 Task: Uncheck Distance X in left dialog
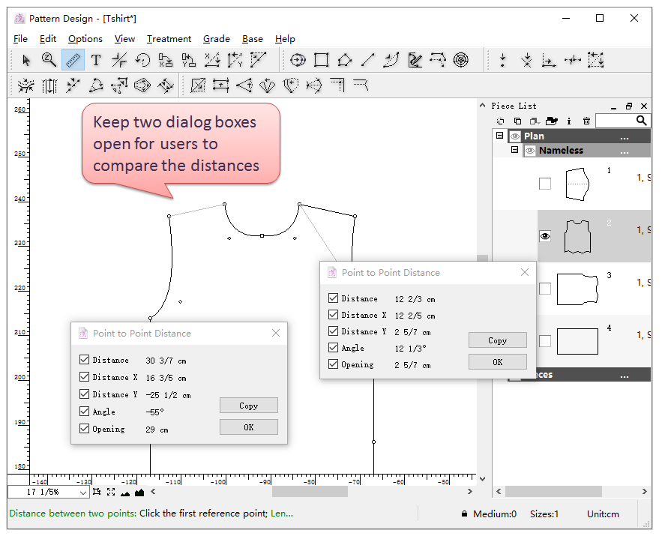click(84, 377)
